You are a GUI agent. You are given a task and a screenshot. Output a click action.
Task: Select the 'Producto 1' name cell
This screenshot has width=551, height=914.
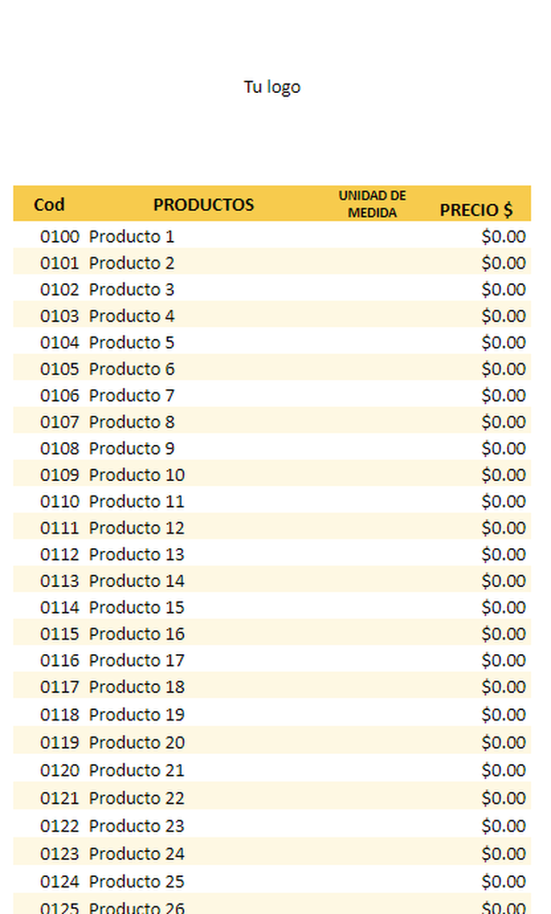132,237
